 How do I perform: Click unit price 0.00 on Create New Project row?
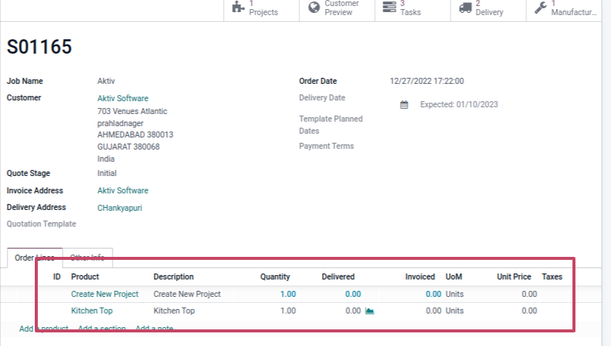[529, 294]
